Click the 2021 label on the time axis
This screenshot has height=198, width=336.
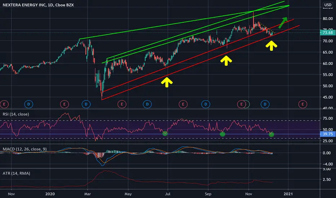(x=288, y=194)
